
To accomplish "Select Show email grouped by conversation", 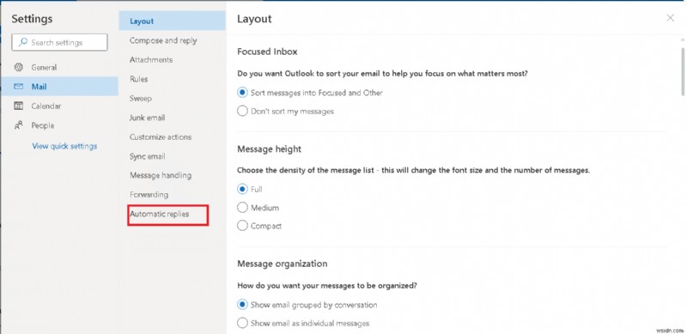I will [242, 305].
